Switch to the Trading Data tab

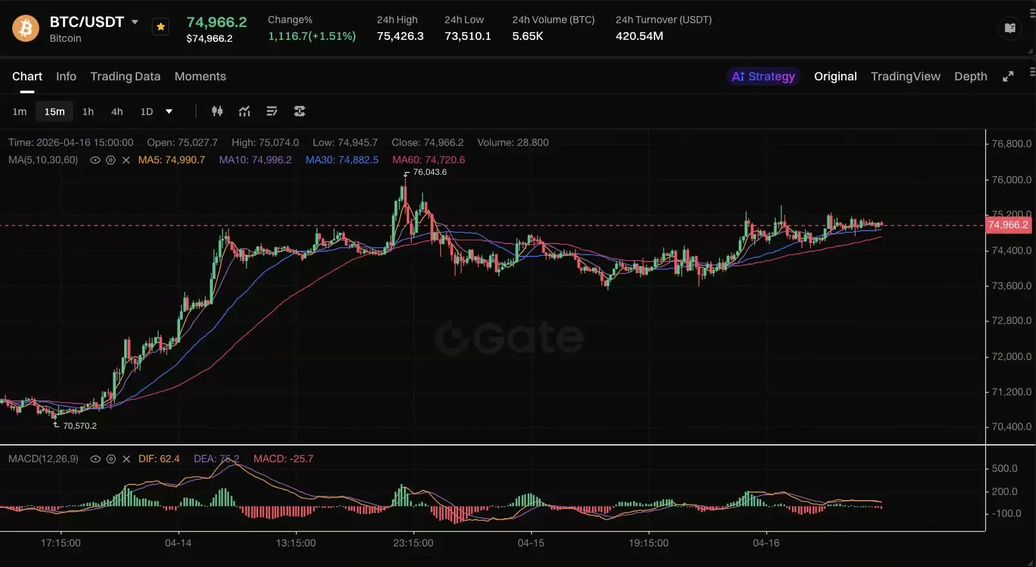tap(125, 76)
